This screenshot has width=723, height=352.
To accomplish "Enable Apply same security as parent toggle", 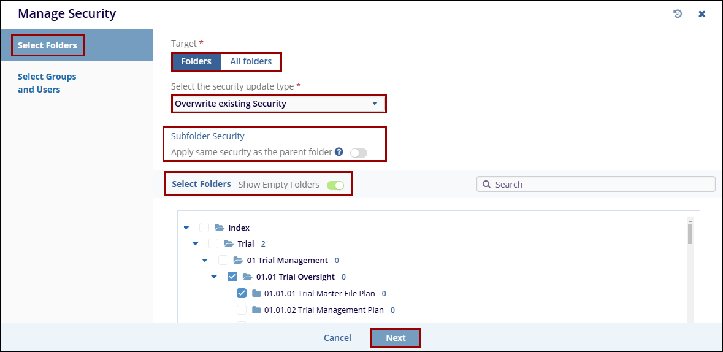I will tap(358, 153).
